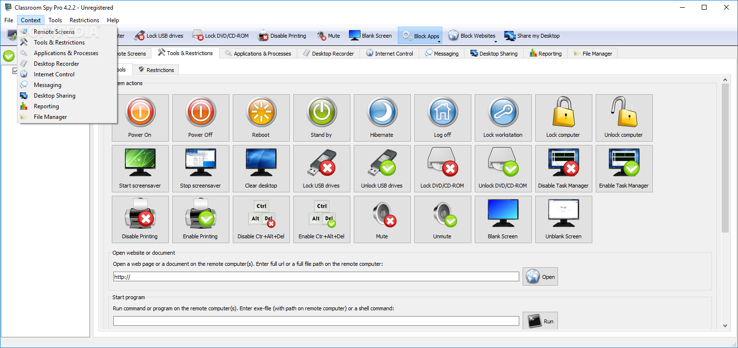Screen dimensions: 738x348
Task: Select the Clear desktop action
Action: 261,168
